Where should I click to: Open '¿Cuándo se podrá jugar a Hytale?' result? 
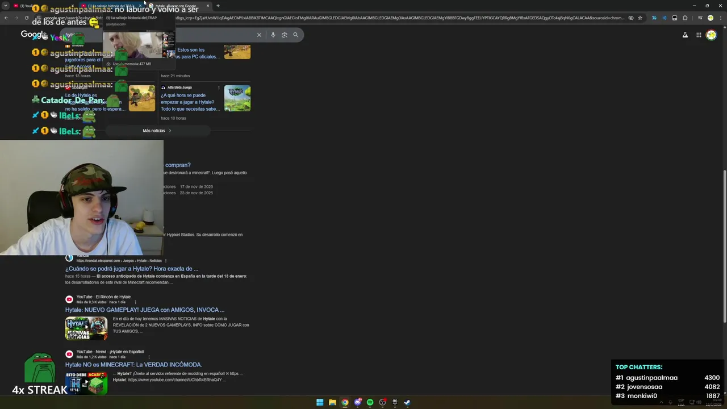pos(132,269)
